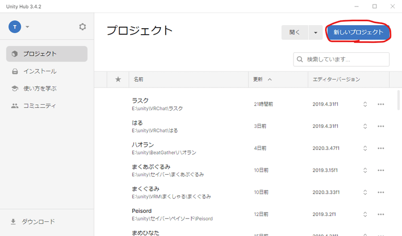Click the download arrow icon
Image resolution: width=402 pixels, height=236 pixels.
pyautogui.click(x=14, y=221)
